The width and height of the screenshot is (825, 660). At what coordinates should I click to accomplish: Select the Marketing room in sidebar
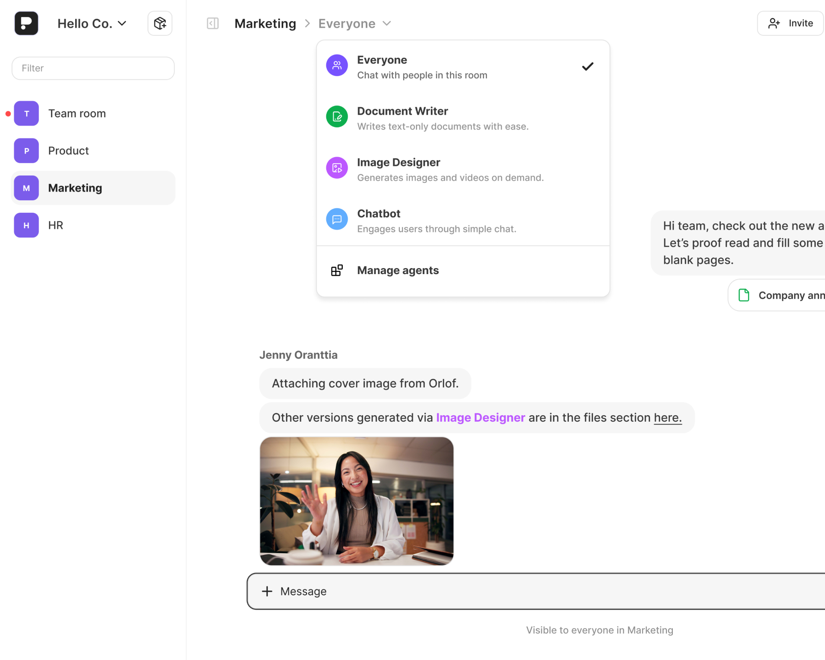[93, 188]
